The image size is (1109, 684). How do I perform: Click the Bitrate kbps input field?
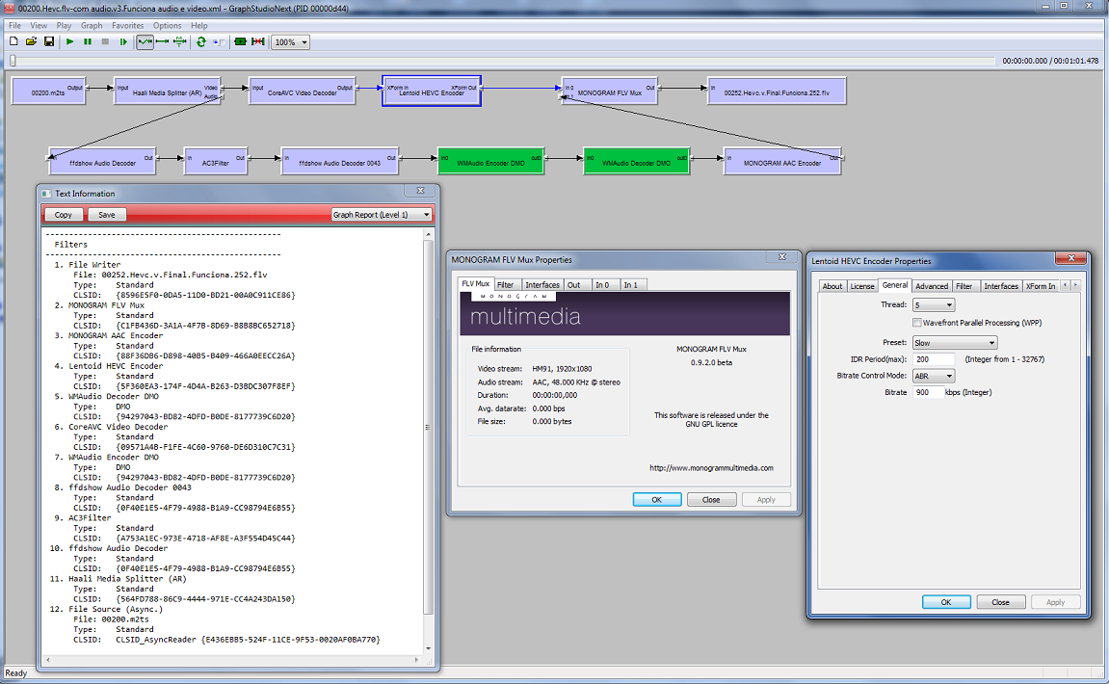pyautogui.click(x=928, y=392)
